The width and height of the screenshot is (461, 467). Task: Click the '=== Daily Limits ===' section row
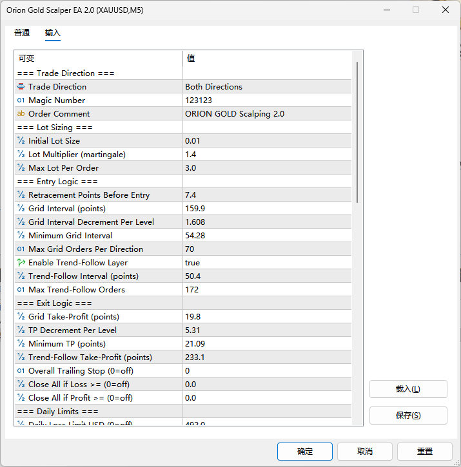183,412
